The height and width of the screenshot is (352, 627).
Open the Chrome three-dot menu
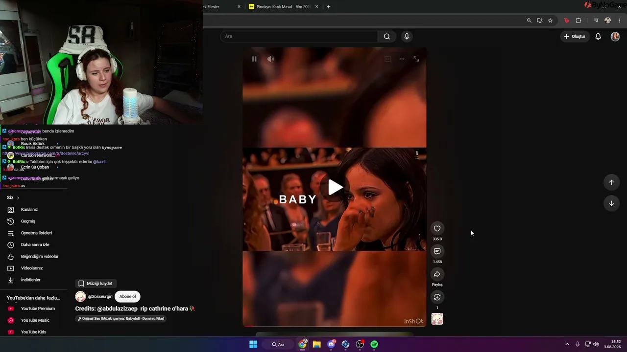click(x=620, y=21)
